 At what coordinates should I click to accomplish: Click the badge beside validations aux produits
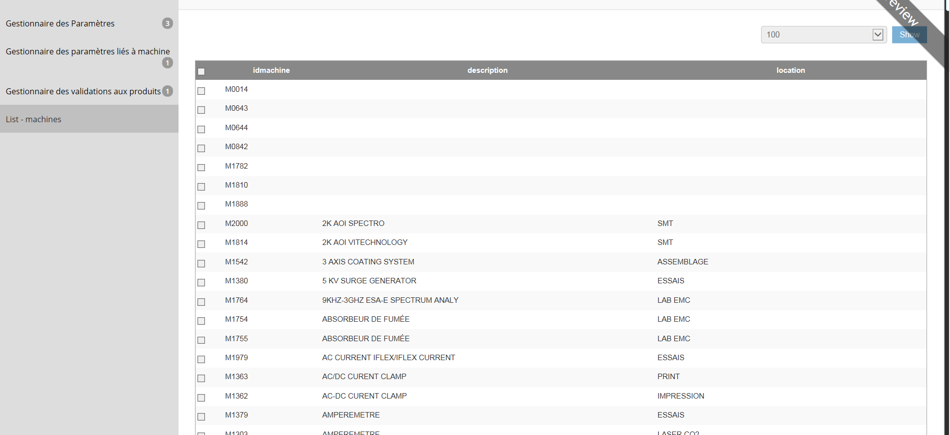click(x=168, y=91)
